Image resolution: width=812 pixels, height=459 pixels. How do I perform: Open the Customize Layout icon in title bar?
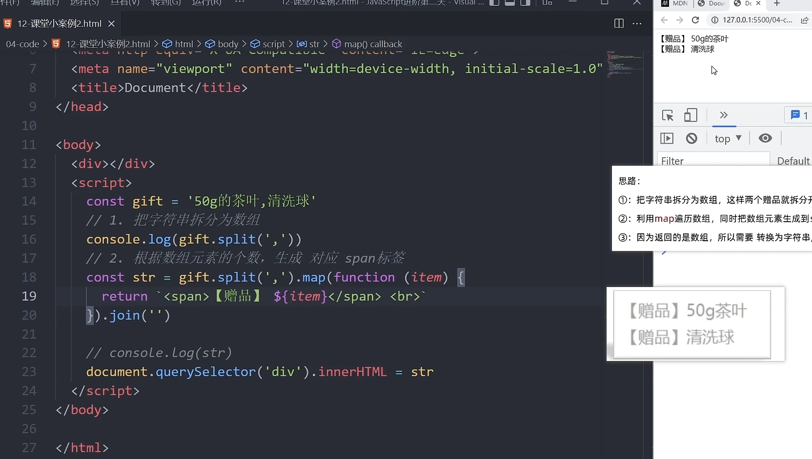pos(547,2)
